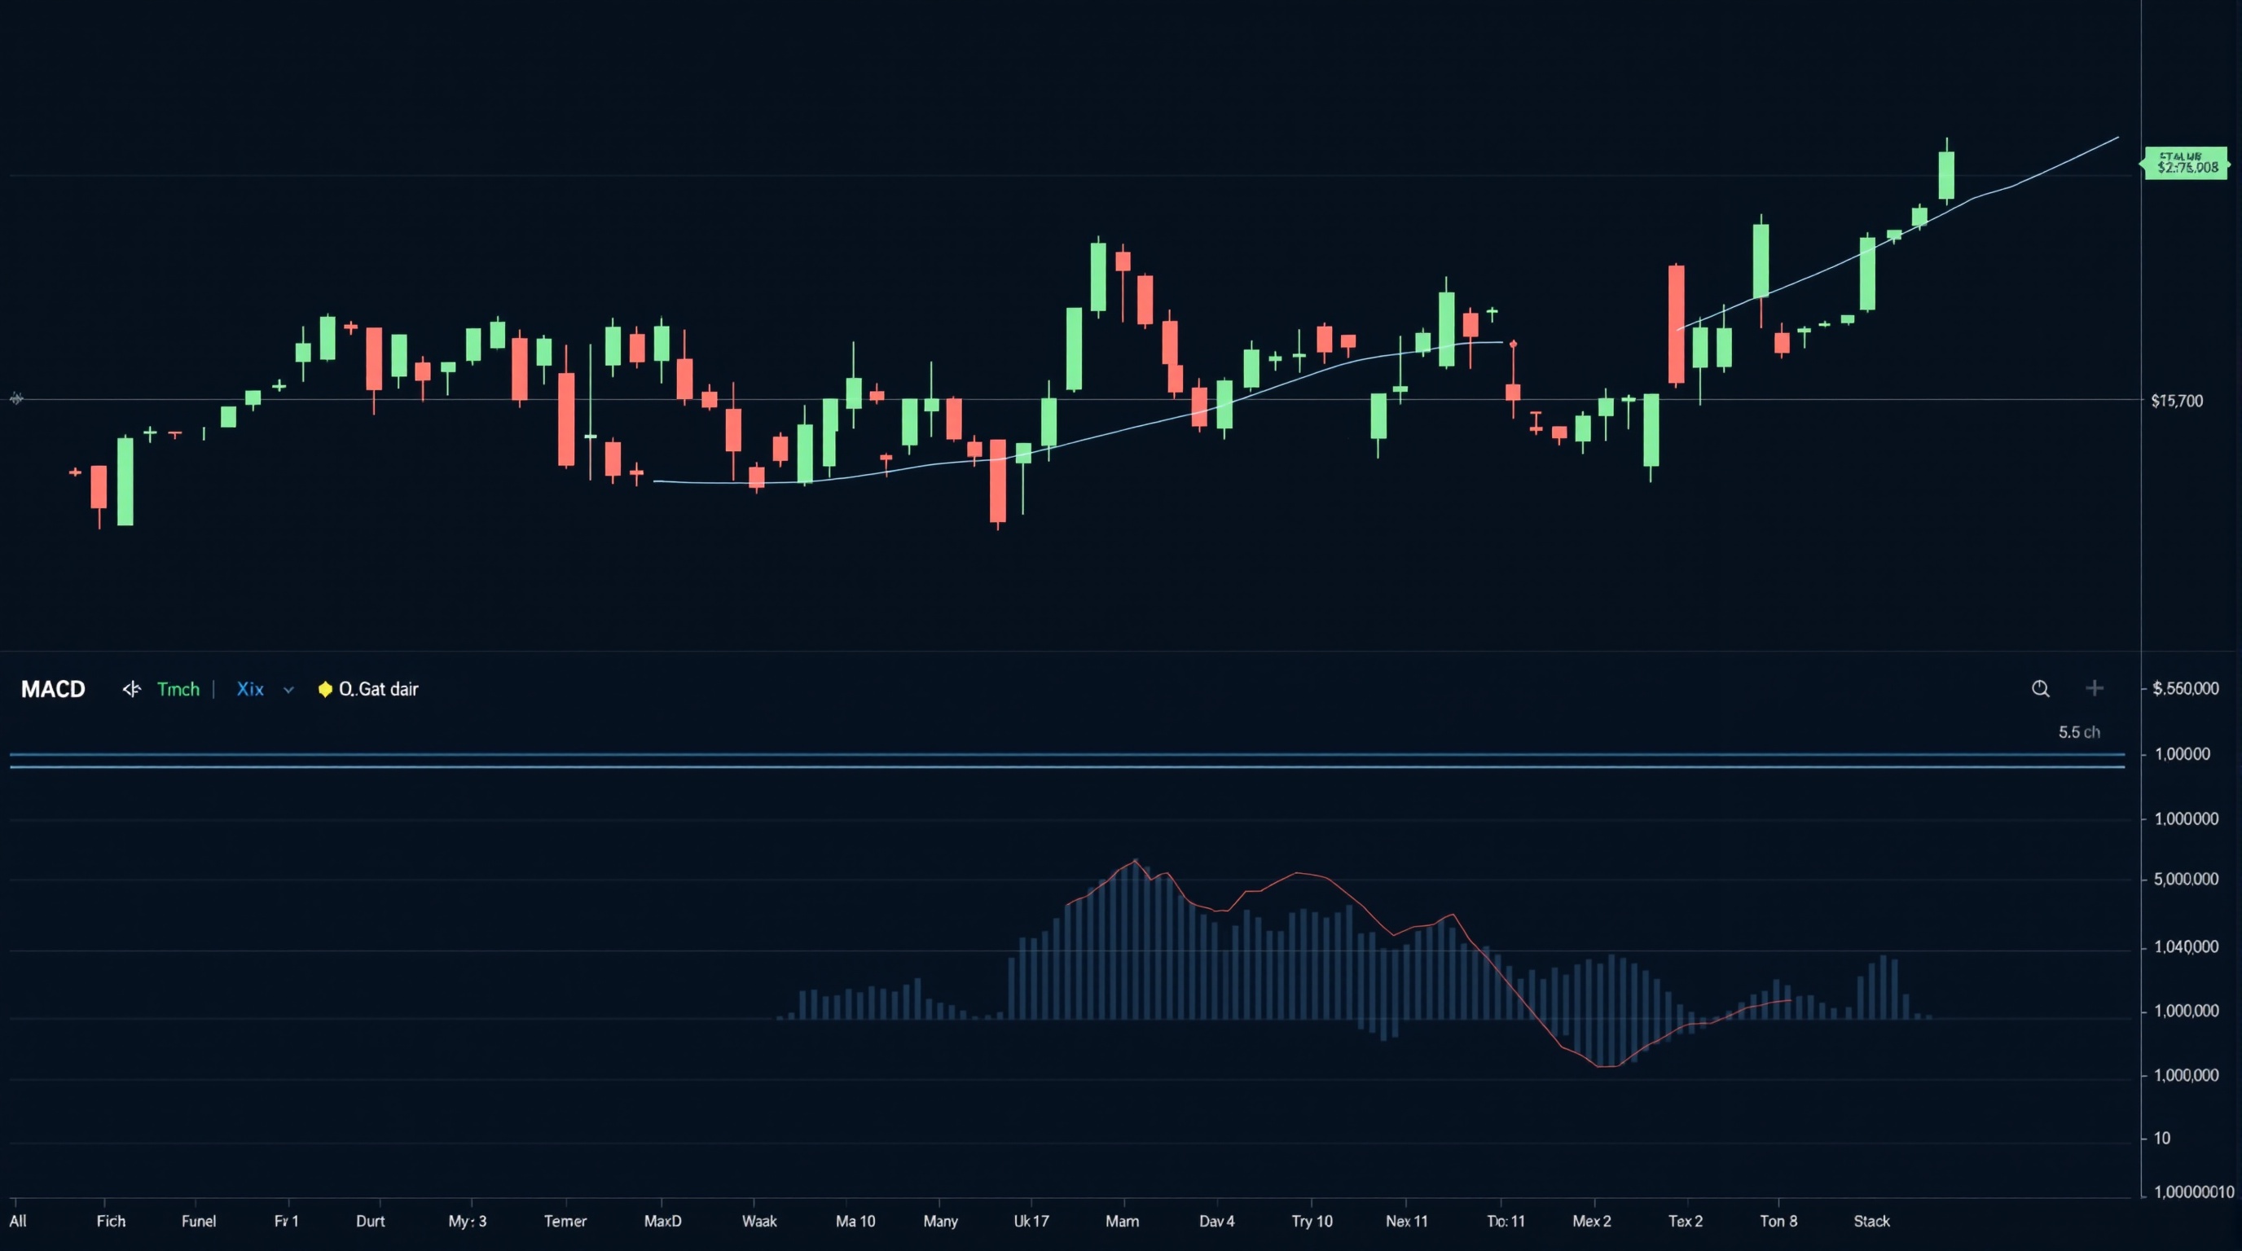The height and width of the screenshot is (1251, 2242).
Task: Click the My: 3 date axis label
Action: point(468,1221)
